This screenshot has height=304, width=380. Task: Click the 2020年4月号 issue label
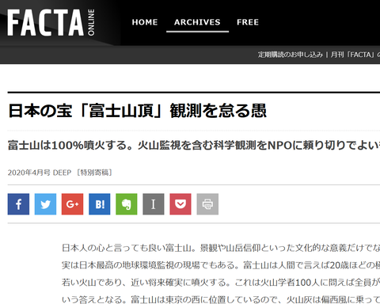[x=28, y=173]
